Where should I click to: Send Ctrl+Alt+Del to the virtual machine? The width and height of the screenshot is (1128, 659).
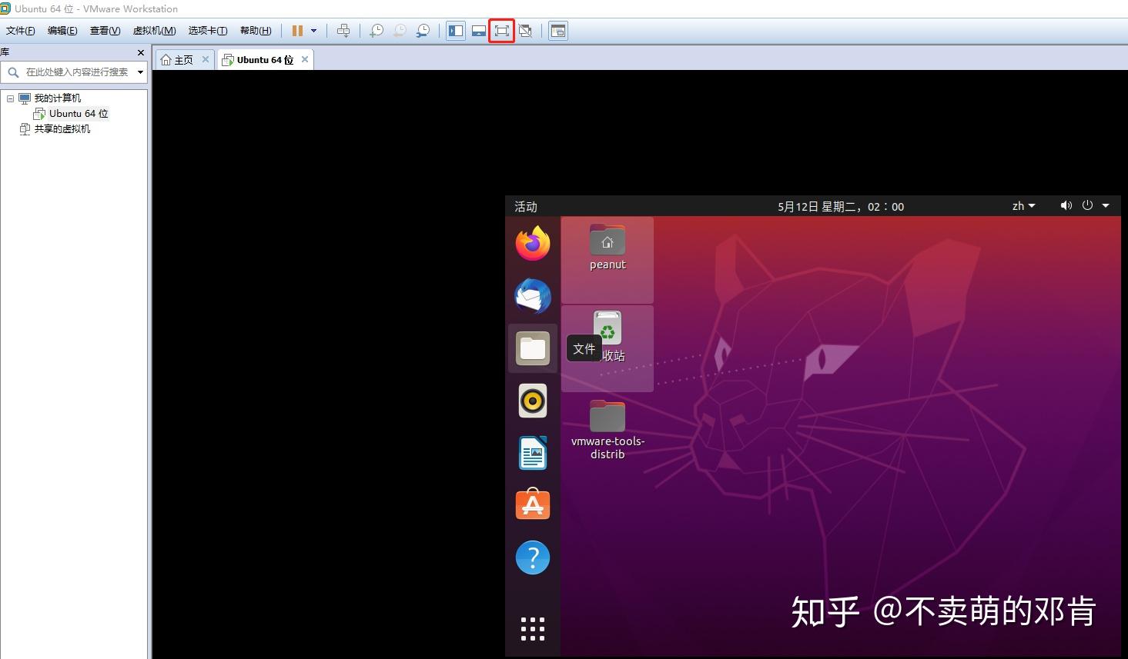[x=343, y=31]
